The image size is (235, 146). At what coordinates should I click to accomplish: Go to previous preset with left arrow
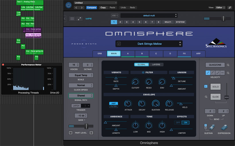click(76, 7)
